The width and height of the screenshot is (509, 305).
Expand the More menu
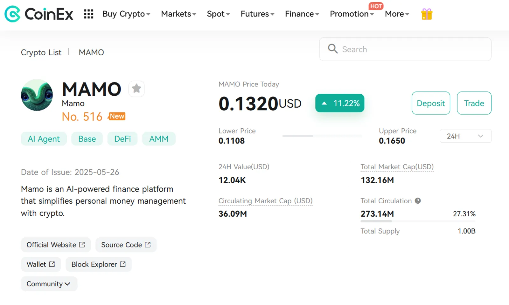397,14
